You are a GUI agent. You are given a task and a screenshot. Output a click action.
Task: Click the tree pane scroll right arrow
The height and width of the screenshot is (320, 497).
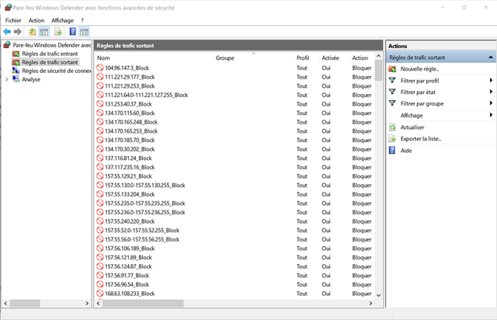click(87, 303)
